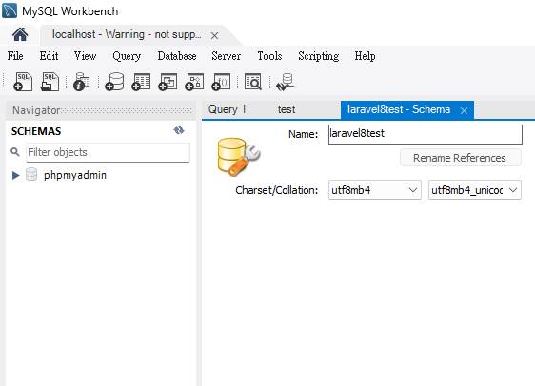This screenshot has width=535, height=386.
Task: Click the phpmyadmin database icon
Action: click(31, 174)
